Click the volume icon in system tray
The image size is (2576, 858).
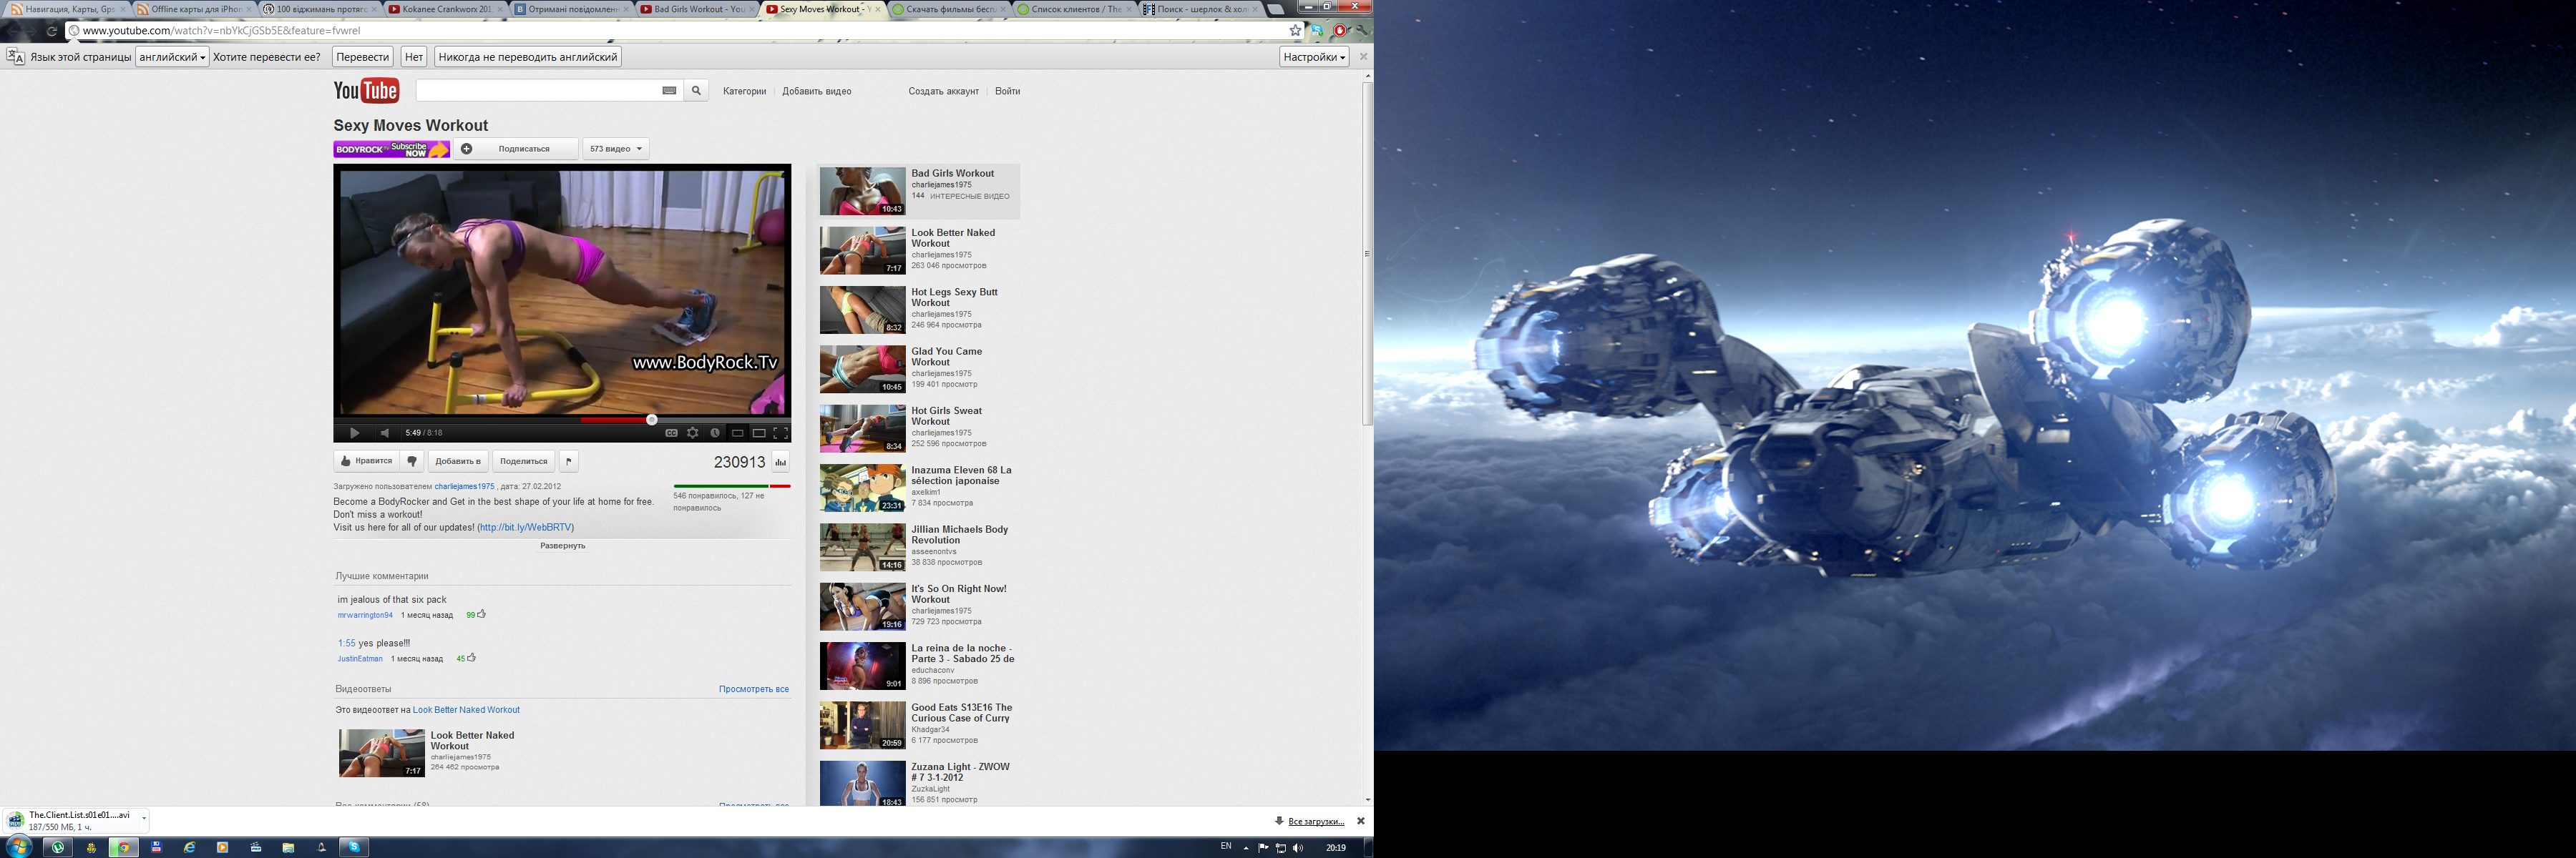[1298, 847]
